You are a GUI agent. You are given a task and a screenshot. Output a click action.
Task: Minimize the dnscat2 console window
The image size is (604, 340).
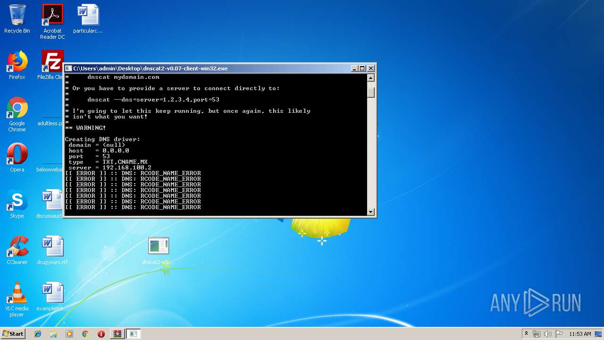pos(354,68)
